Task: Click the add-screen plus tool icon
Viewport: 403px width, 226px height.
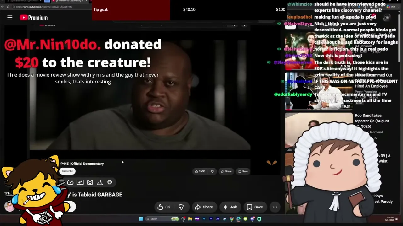Action: click(80, 182)
